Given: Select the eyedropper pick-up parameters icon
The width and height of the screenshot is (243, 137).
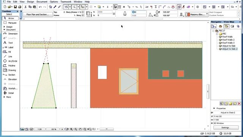Looking at the screenshot, I should coord(55,7).
